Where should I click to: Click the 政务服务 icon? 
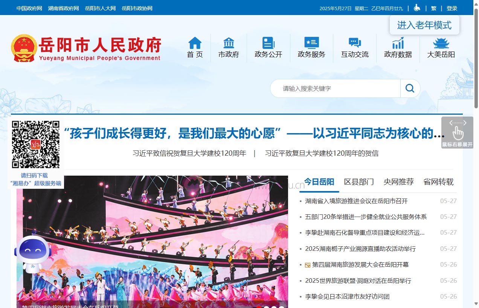pyautogui.click(x=311, y=43)
